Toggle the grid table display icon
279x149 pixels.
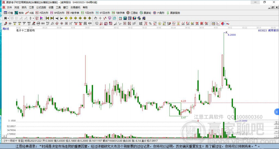coord(214,24)
